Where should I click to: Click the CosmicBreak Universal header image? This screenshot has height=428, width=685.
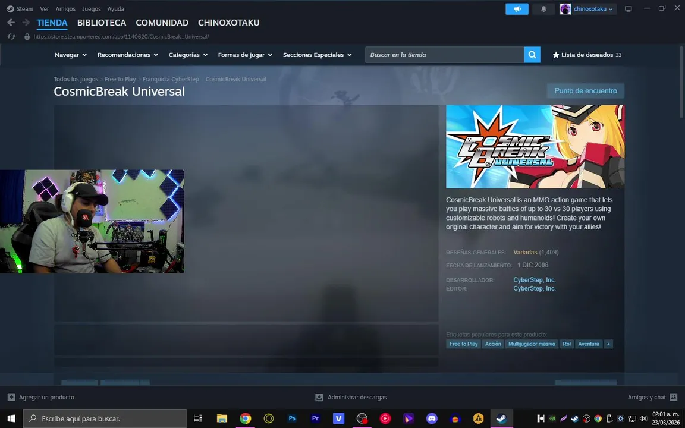point(535,147)
